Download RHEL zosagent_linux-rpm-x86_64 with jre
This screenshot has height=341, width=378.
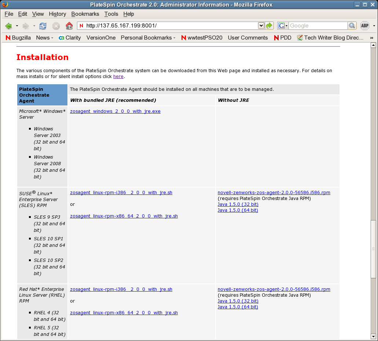[124, 312]
